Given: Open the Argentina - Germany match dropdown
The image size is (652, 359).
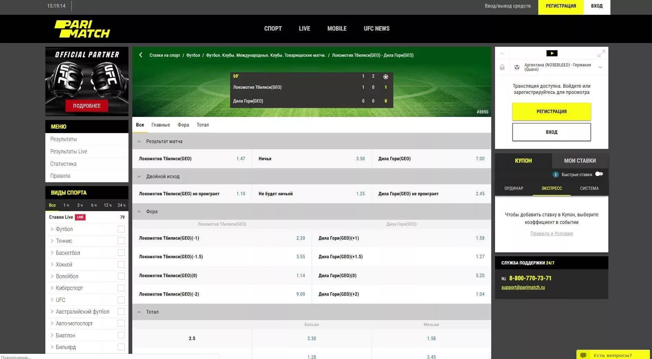Looking at the screenshot, I should [600, 67].
